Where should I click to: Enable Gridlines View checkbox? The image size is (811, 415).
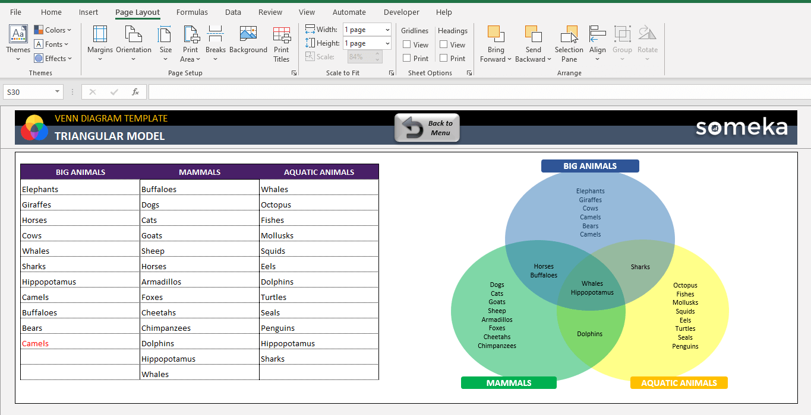pos(407,44)
